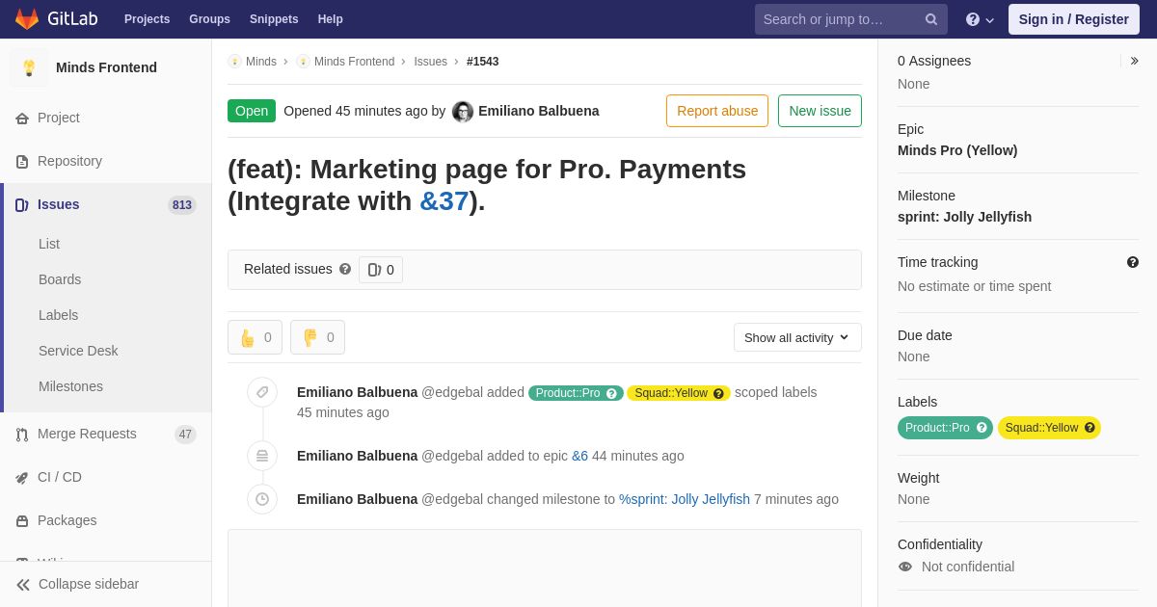Screen dimensions: 1157x607
Task: Open the &37 epic link in title
Action: pyautogui.click(x=444, y=201)
